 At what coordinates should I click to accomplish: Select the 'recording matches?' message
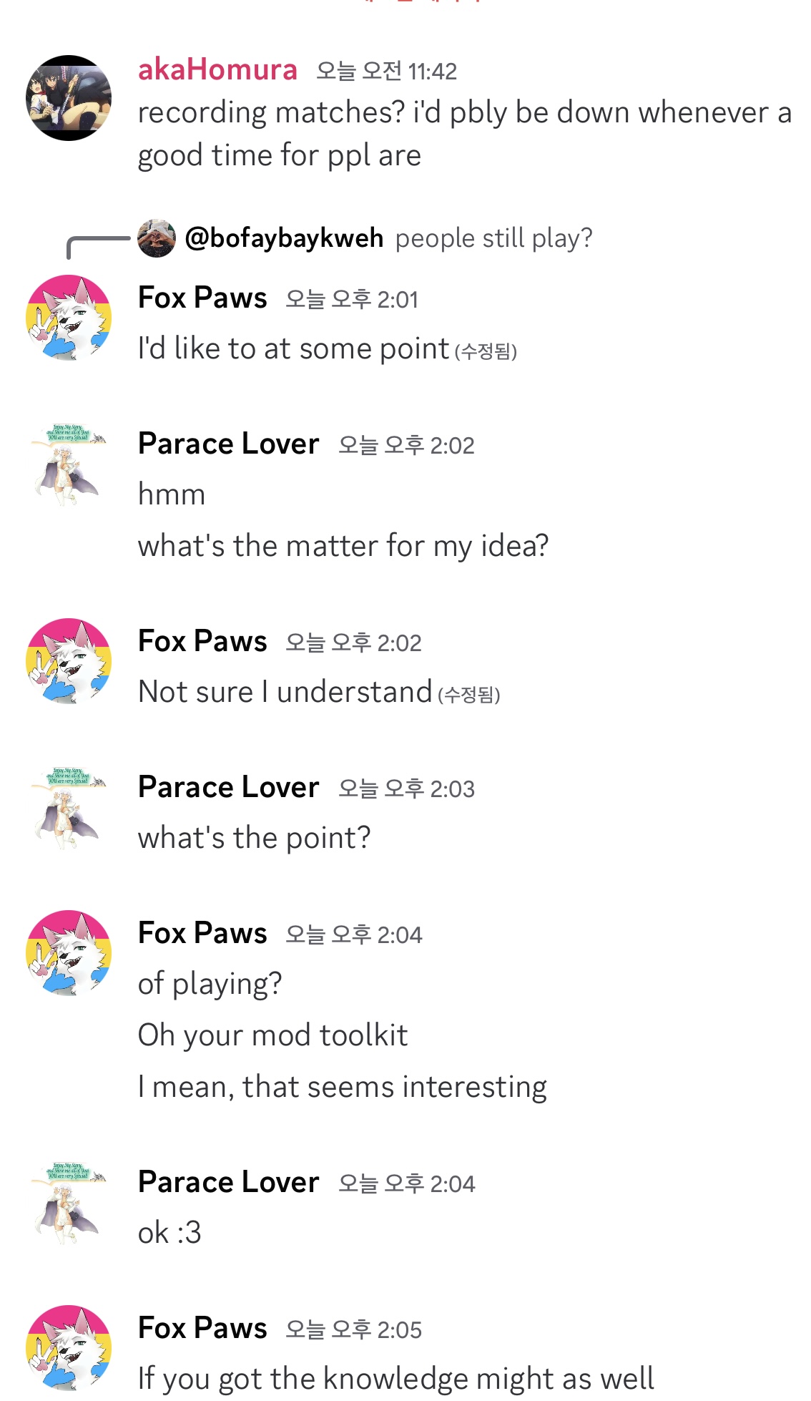[x=465, y=134]
